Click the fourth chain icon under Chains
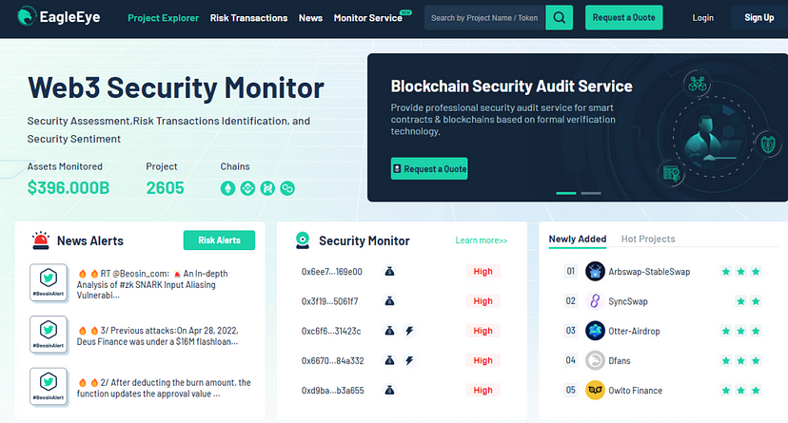 287,188
